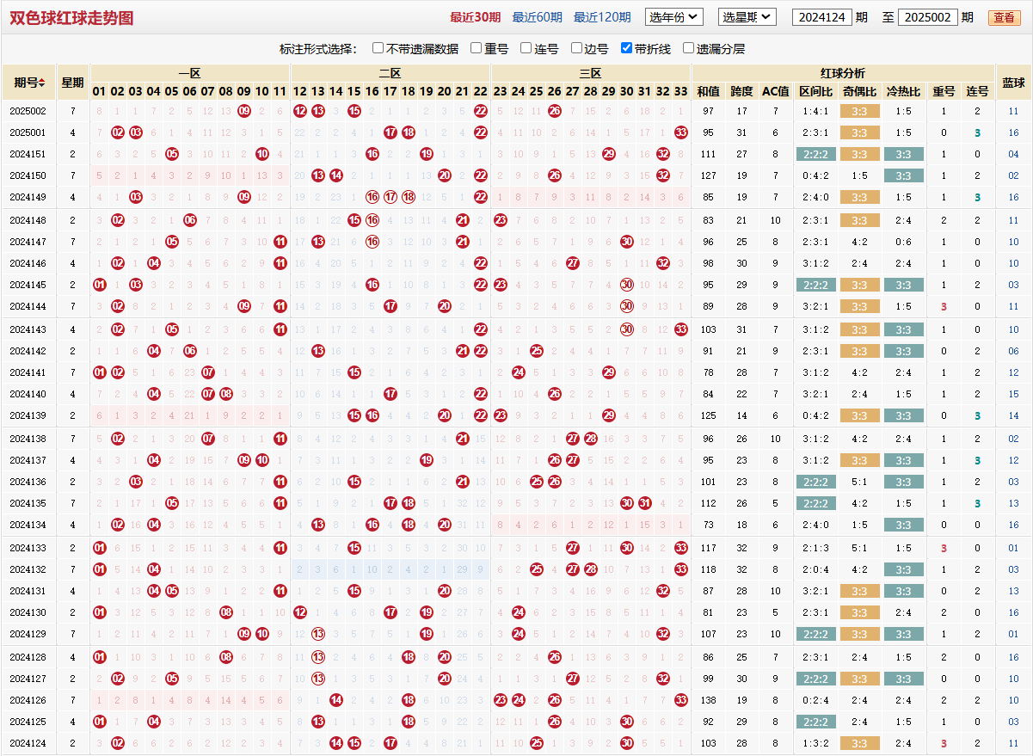Click issue number 2025001 in the table

click(28, 132)
